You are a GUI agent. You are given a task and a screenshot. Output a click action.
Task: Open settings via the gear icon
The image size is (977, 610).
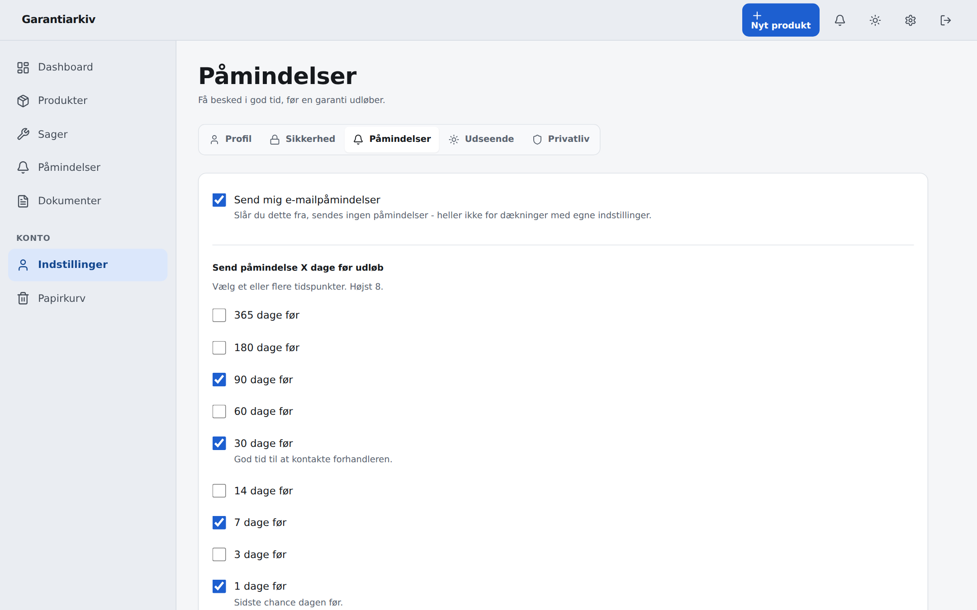tap(911, 20)
